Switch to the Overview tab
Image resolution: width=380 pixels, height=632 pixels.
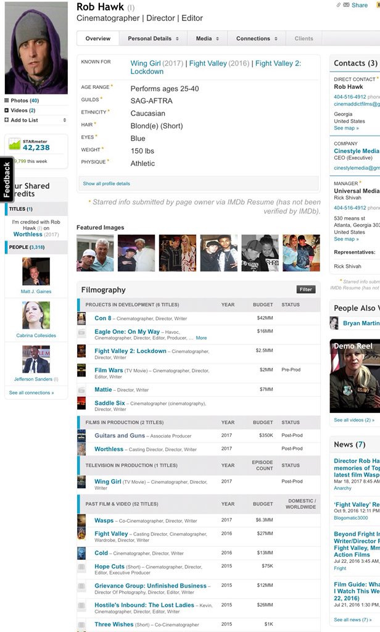(98, 39)
